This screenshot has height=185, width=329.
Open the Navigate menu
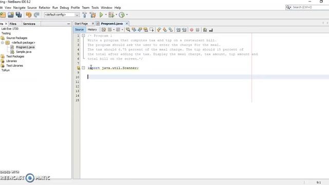19,8
